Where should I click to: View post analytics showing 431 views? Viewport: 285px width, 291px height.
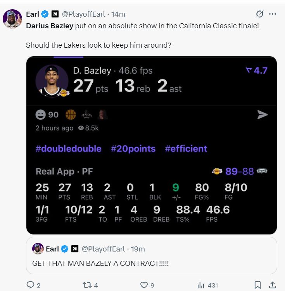[x=207, y=285]
